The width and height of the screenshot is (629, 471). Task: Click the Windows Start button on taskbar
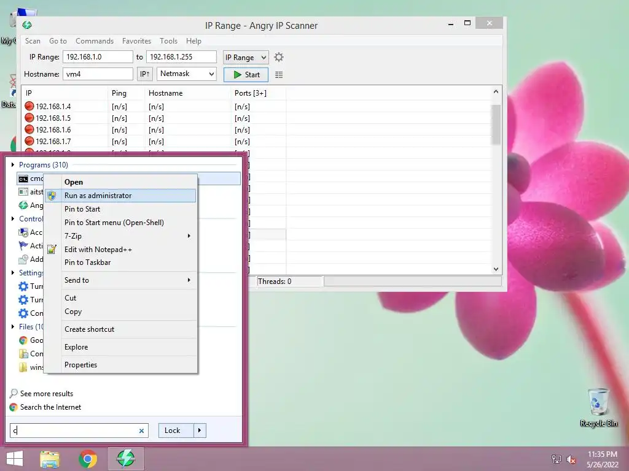(x=15, y=459)
